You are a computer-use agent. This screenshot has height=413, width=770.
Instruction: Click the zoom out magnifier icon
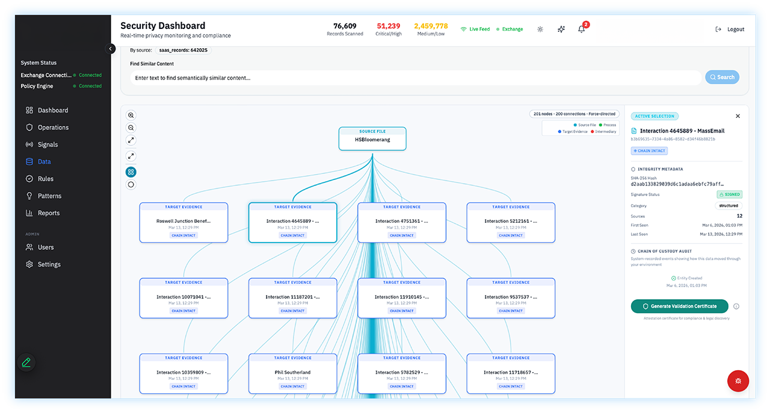tap(131, 128)
